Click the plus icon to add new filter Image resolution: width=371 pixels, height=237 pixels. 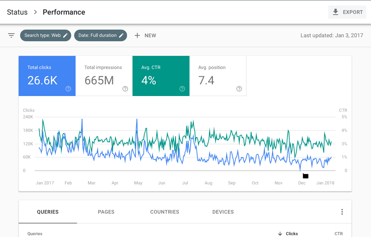(x=137, y=35)
